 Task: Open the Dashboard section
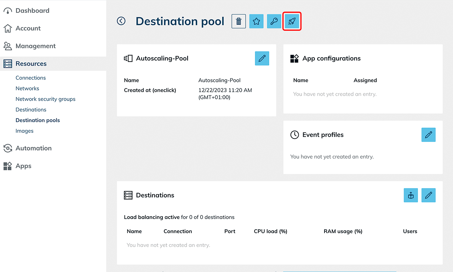(32, 11)
